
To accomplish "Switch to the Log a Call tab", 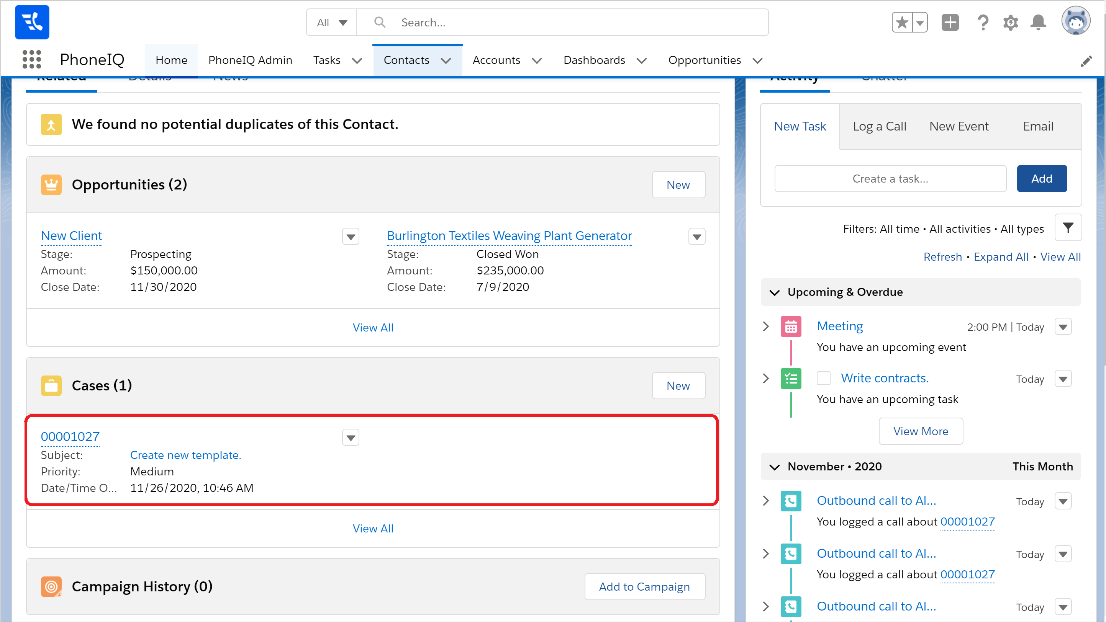I will tap(879, 126).
